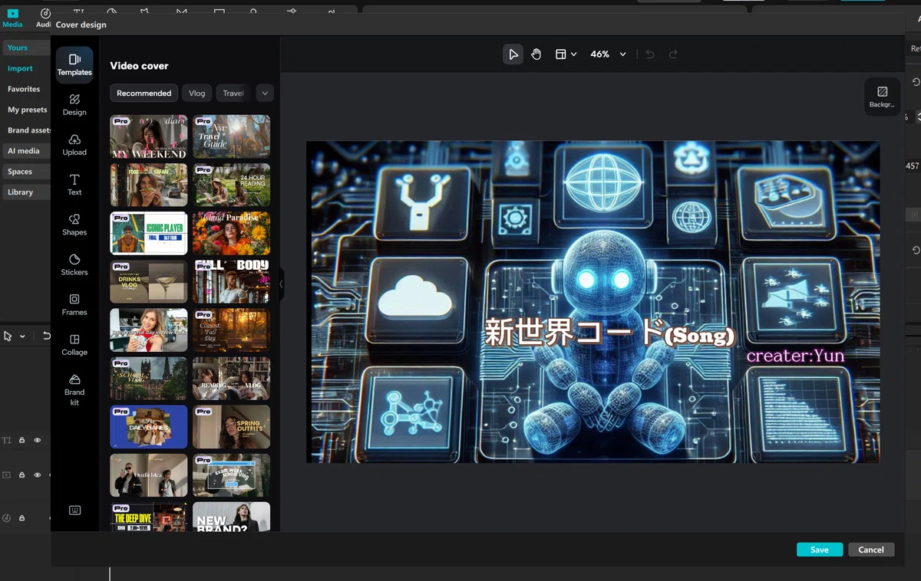Choose the New Brand template
The height and width of the screenshot is (581, 921).
231,517
